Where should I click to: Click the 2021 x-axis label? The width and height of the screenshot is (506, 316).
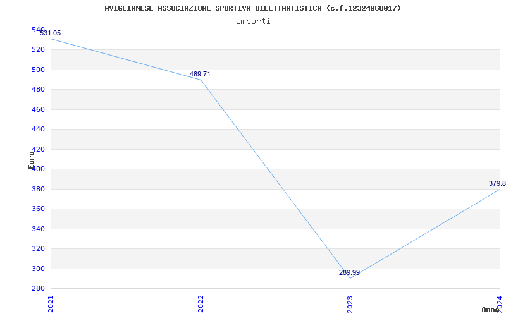coord(51,304)
